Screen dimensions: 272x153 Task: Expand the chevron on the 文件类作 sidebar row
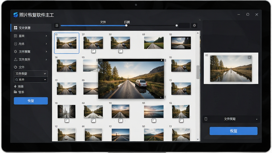tap(46, 59)
